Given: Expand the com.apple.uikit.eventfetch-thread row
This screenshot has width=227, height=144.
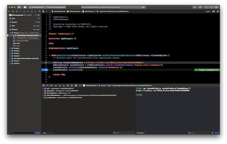Looking at the screenshot, I should point(10,59).
